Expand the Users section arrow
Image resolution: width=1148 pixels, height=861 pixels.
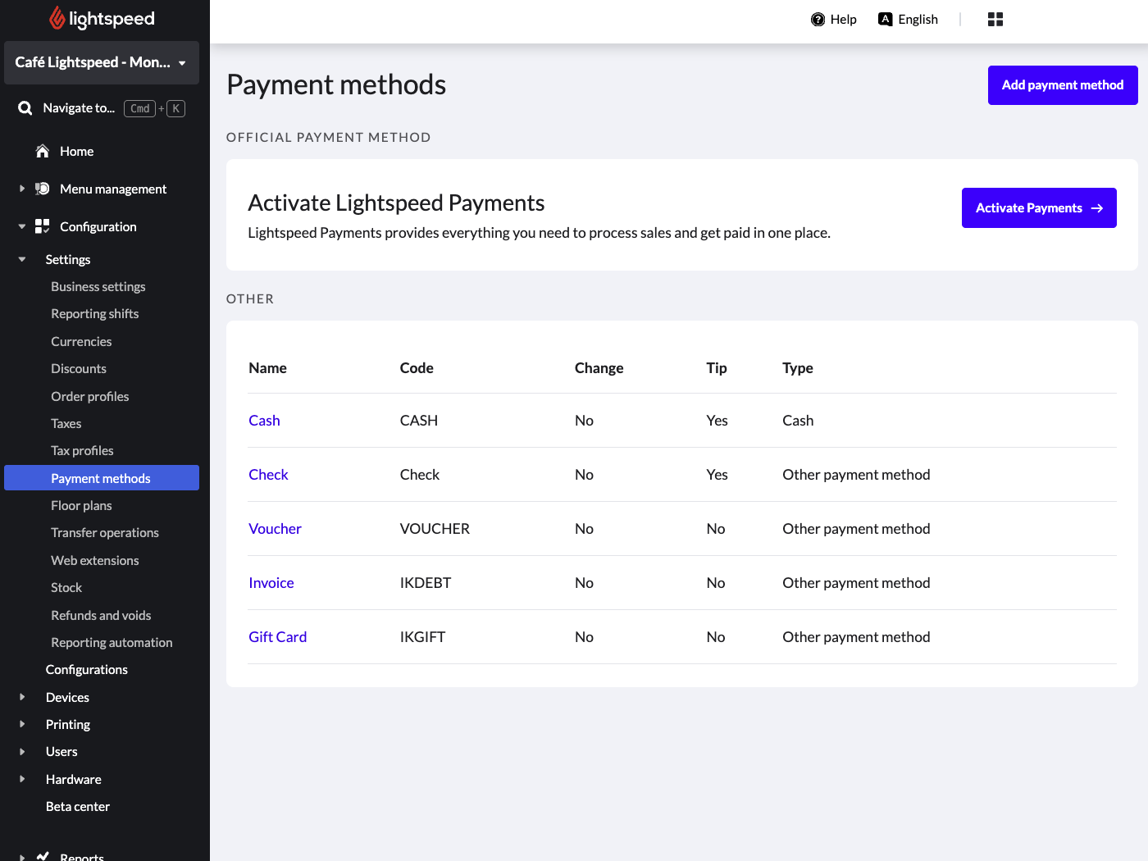[x=22, y=751]
